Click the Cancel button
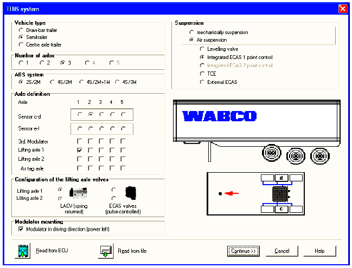Viewport: 352px width, 268px height. click(282, 251)
